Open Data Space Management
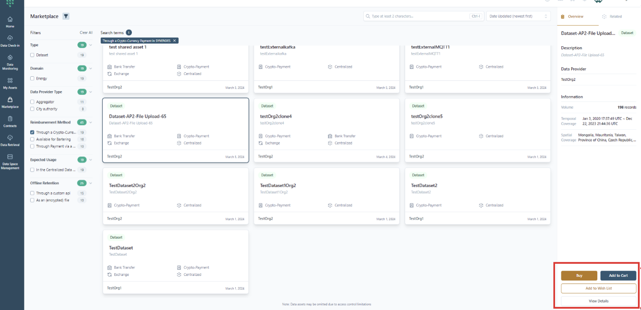This screenshot has width=641, height=310. pyautogui.click(x=10, y=162)
